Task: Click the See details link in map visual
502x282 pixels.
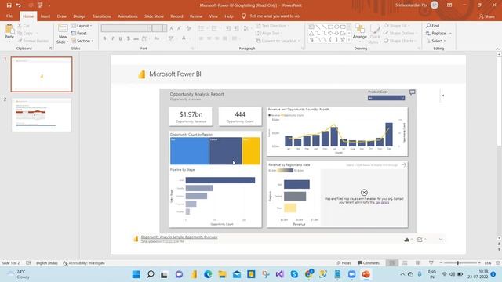Action: pyautogui.click(x=382, y=202)
